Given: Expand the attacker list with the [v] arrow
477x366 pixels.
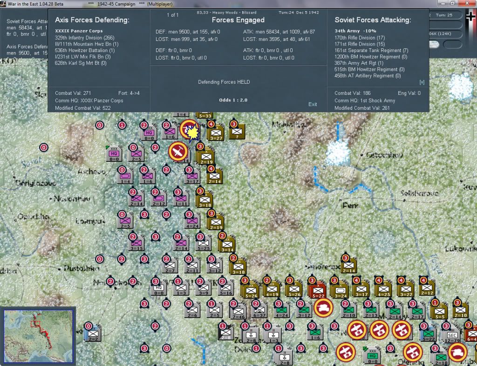Looking at the screenshot, I should pyautogui.click(x=422, y=82).
